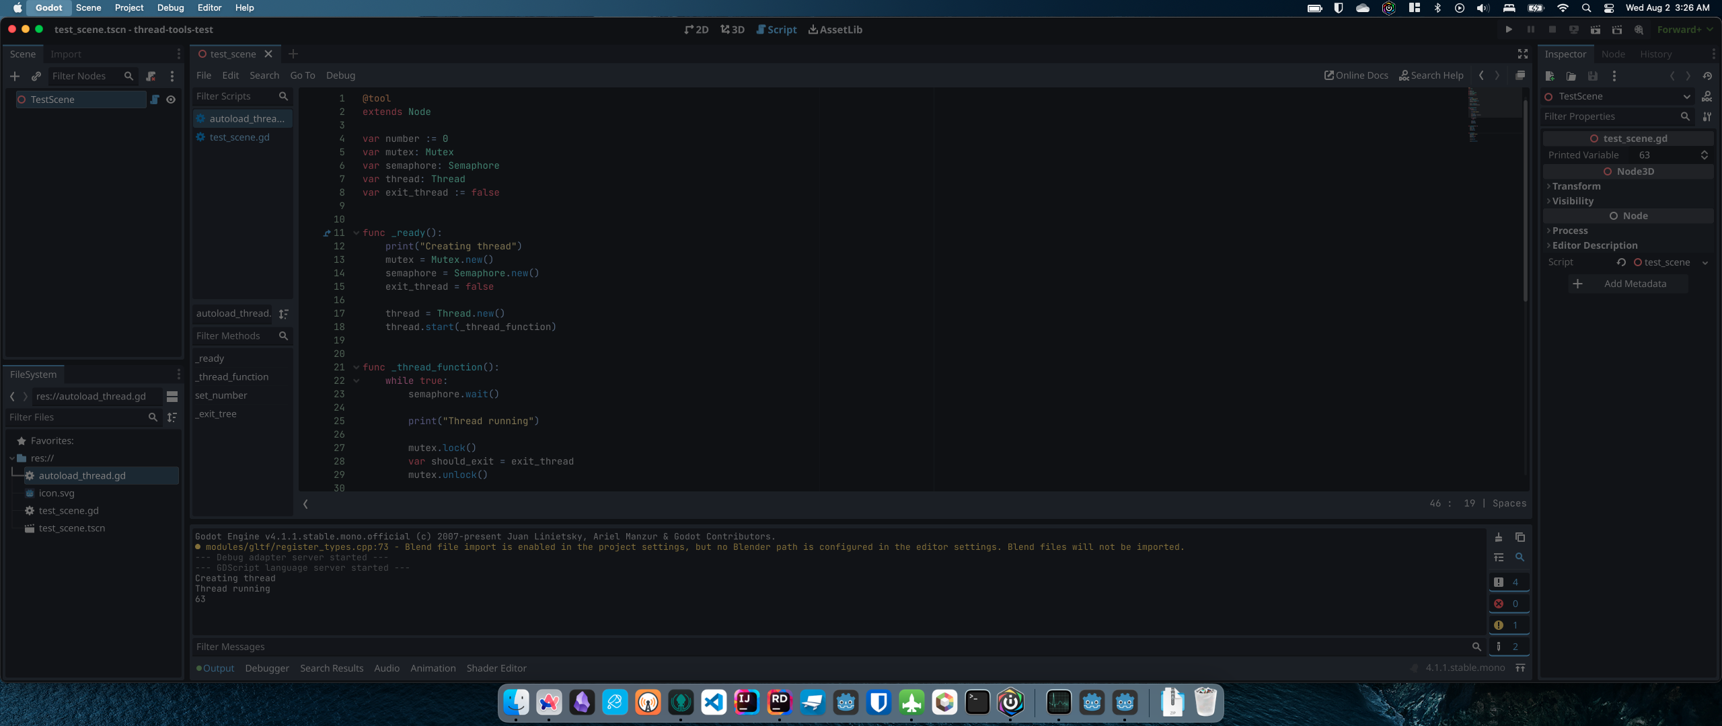
Task: Toggle distraction free mode icon
Action: click(1523, 54)
